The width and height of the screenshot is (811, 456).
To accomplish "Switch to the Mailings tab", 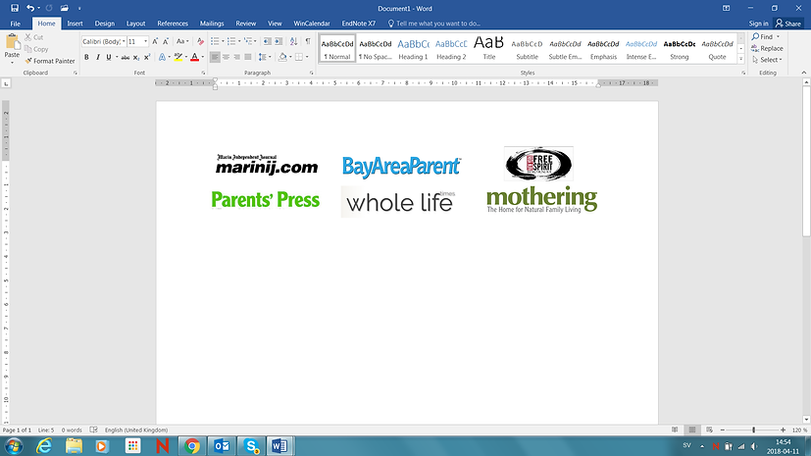I will pos(212,24).
